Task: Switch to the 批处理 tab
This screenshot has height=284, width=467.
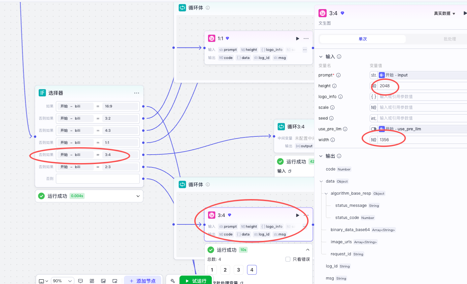Action: pos(449,39)
